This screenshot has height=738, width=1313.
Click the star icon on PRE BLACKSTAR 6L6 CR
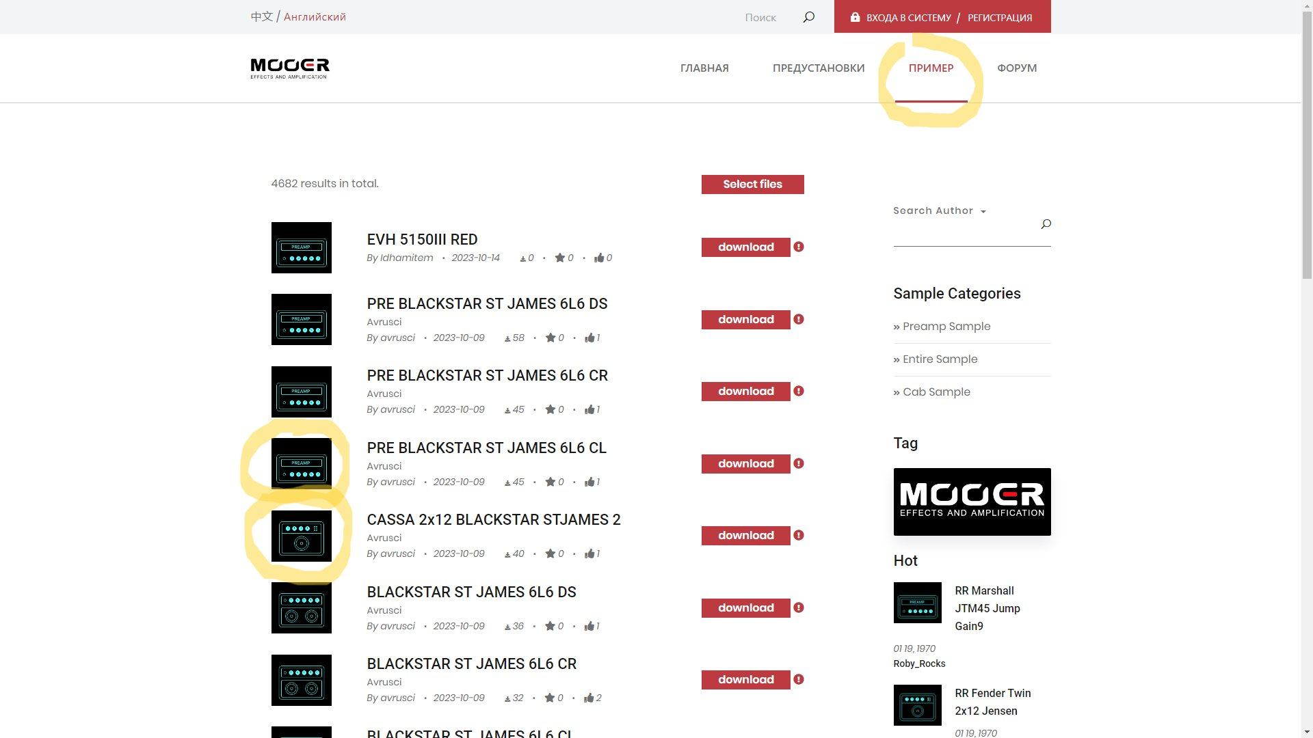click(551, 409)
